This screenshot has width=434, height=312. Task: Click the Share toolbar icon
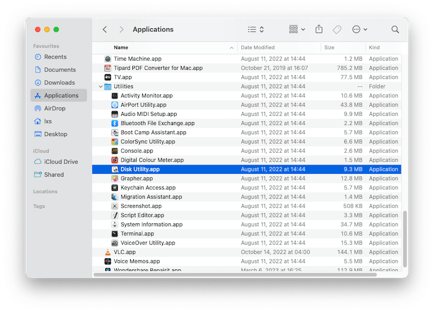click(319, 29)
